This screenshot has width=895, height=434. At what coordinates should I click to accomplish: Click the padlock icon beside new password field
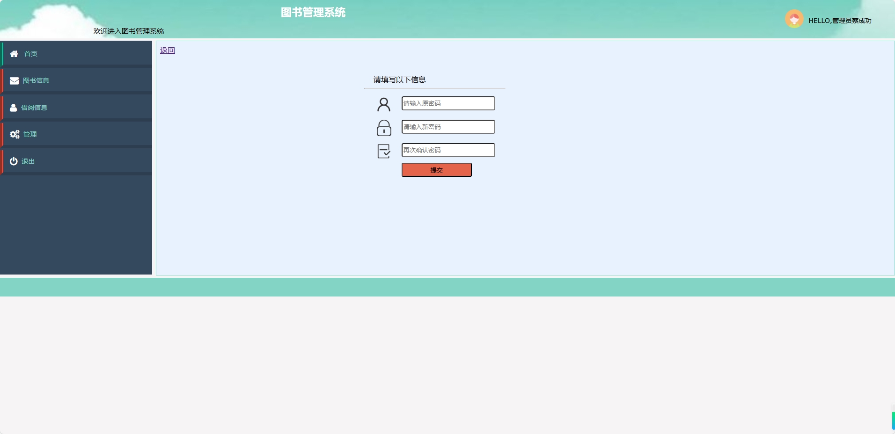point(384,128)
